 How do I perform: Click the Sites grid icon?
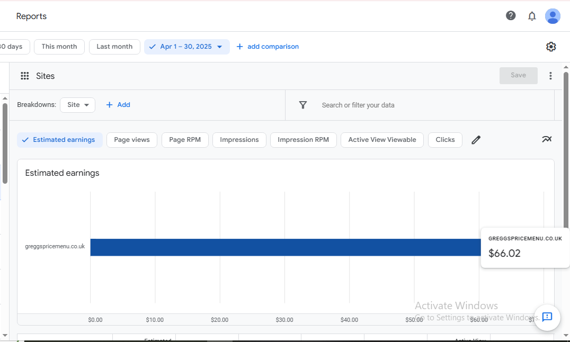click(x=25, y=76)
